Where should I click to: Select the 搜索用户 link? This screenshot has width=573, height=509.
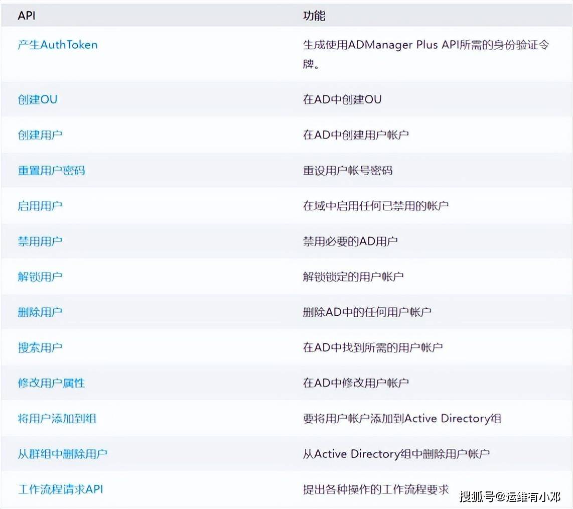40,347
